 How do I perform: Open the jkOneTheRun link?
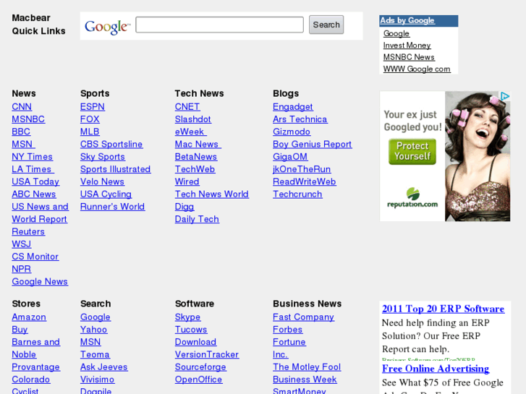302,169
